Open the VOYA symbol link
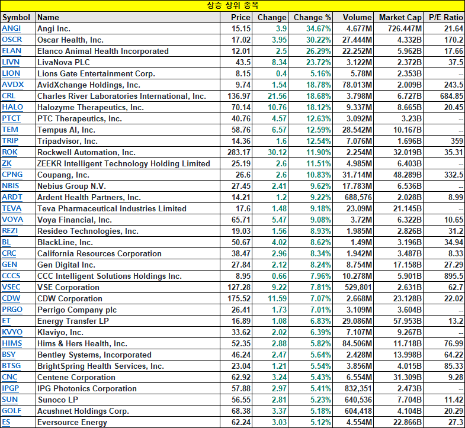This screenshot has height=428, width=465. [12, 220]
